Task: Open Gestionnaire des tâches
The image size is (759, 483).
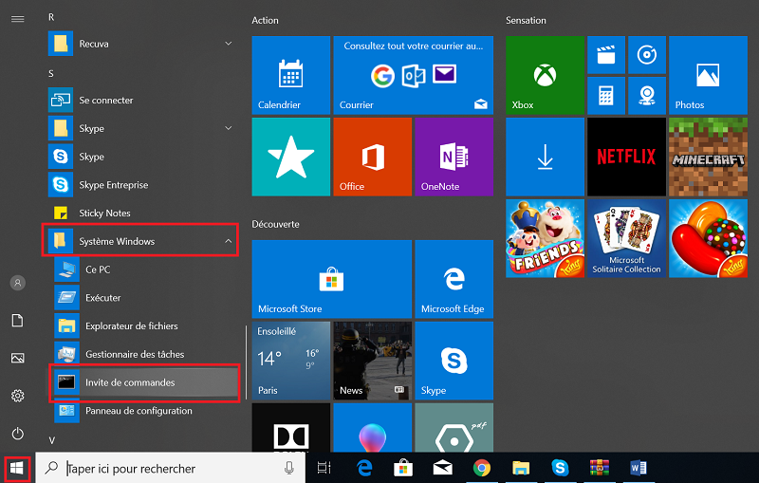Action: pos(147,354)
